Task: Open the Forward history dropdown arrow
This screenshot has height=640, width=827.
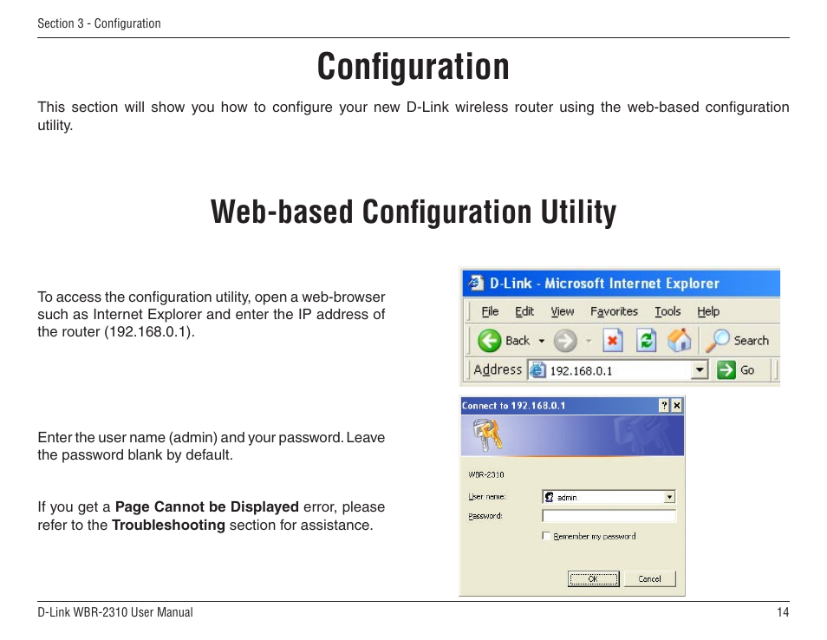Action: [x=589, y=341]
